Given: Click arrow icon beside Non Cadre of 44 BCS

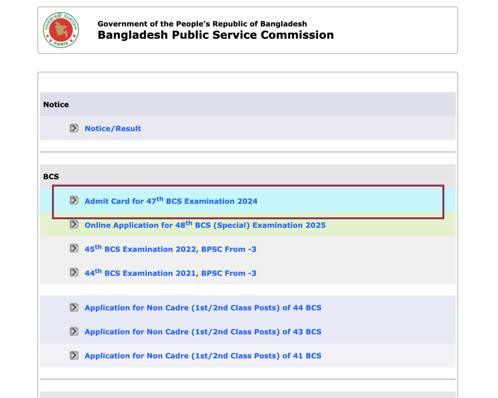Looking at the screenshot, I should 74,308.
